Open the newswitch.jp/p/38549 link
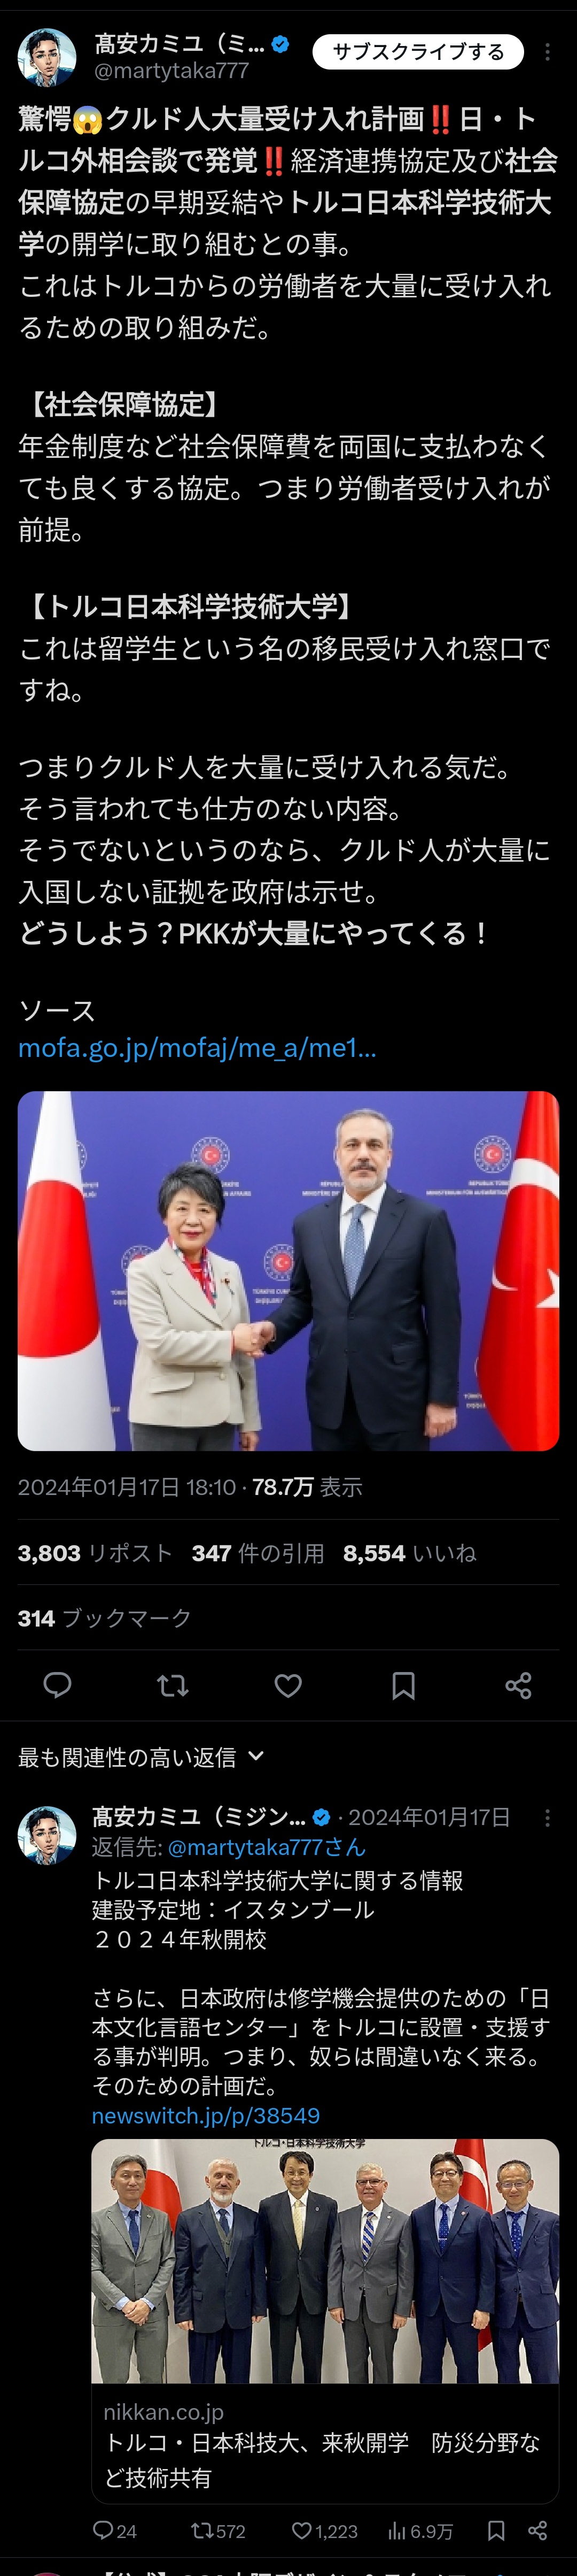 coord(206,2115)
